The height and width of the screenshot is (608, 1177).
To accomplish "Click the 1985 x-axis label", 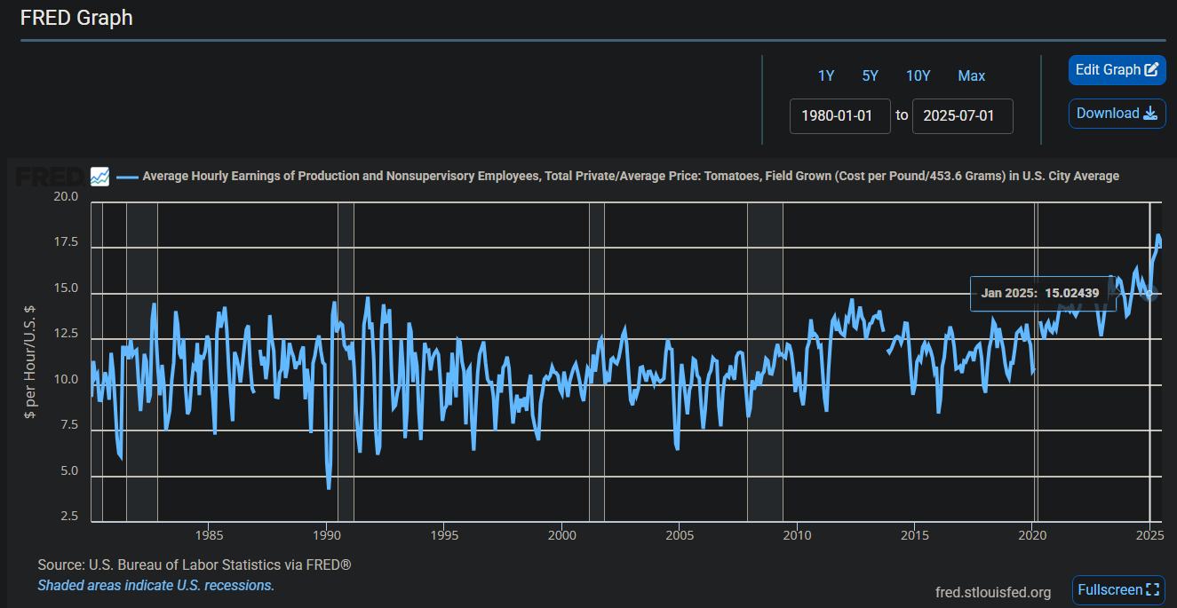I will click(x=209, y=534).
